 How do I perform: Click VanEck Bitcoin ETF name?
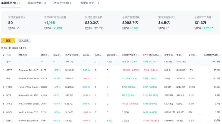pyautogui.click(x=28, y=112)
